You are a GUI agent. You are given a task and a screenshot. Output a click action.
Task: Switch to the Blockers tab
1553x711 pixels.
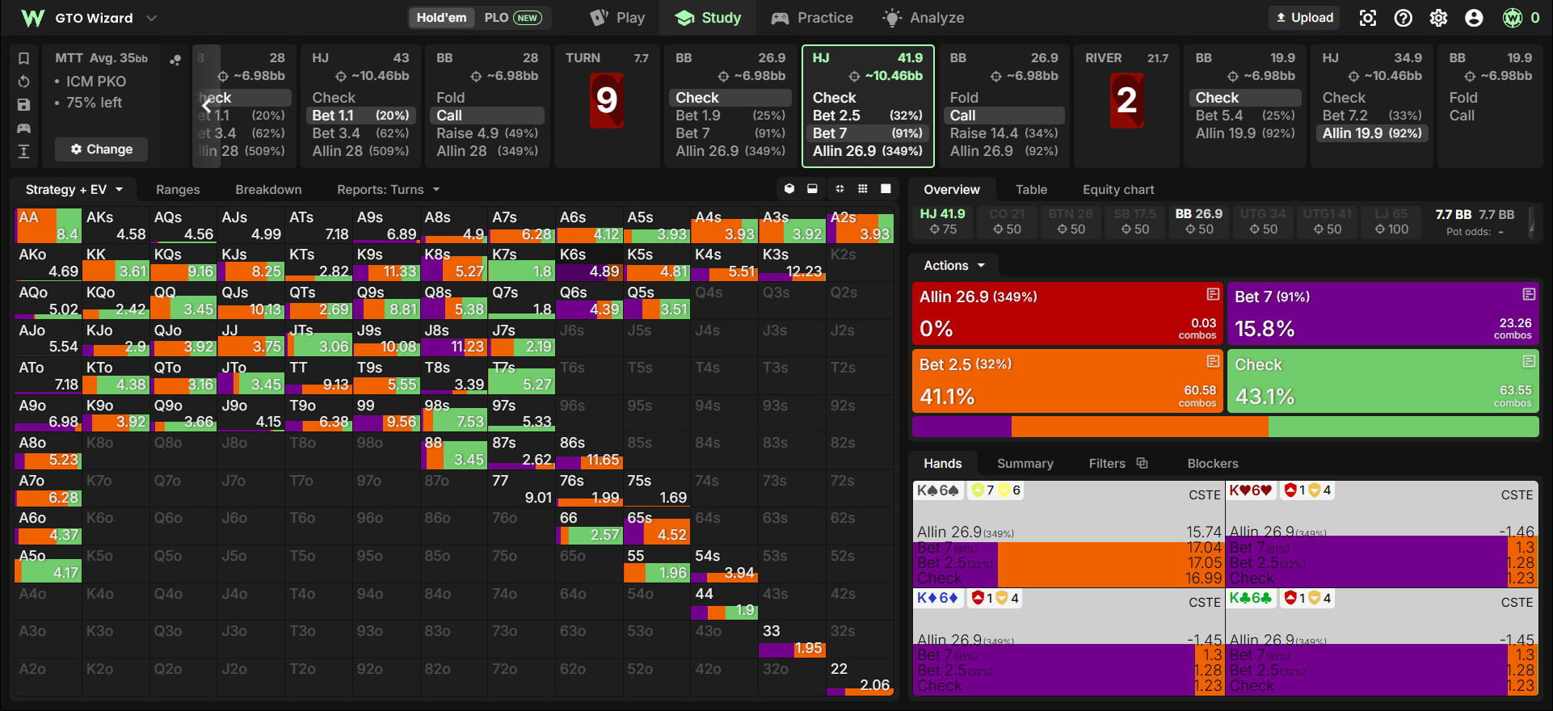(x=1213, y=464)
